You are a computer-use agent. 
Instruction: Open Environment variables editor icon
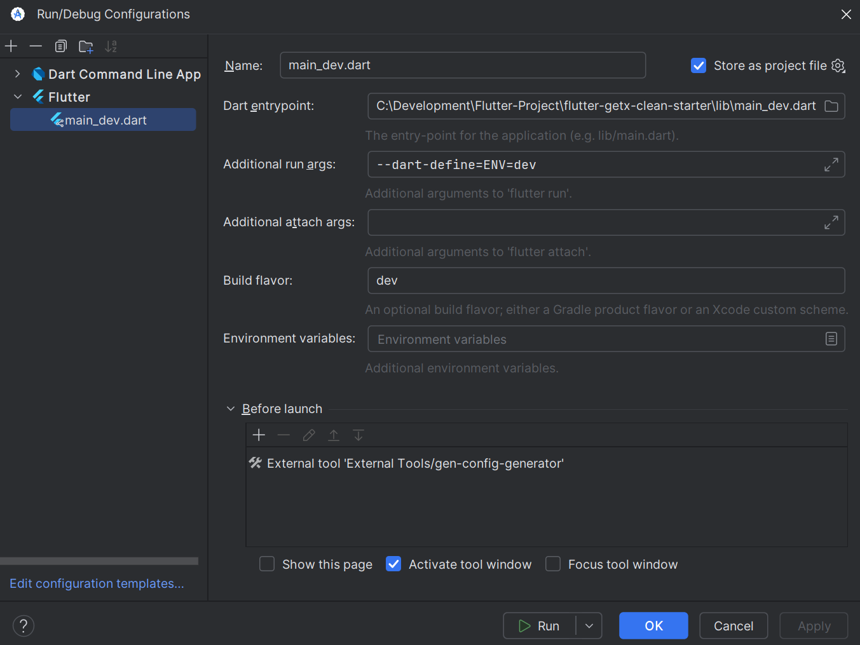point(831,339)
